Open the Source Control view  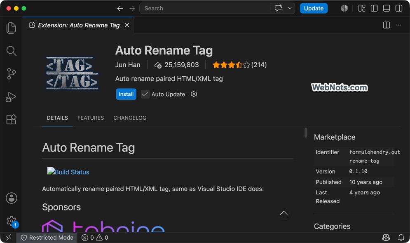click(11, 74)
